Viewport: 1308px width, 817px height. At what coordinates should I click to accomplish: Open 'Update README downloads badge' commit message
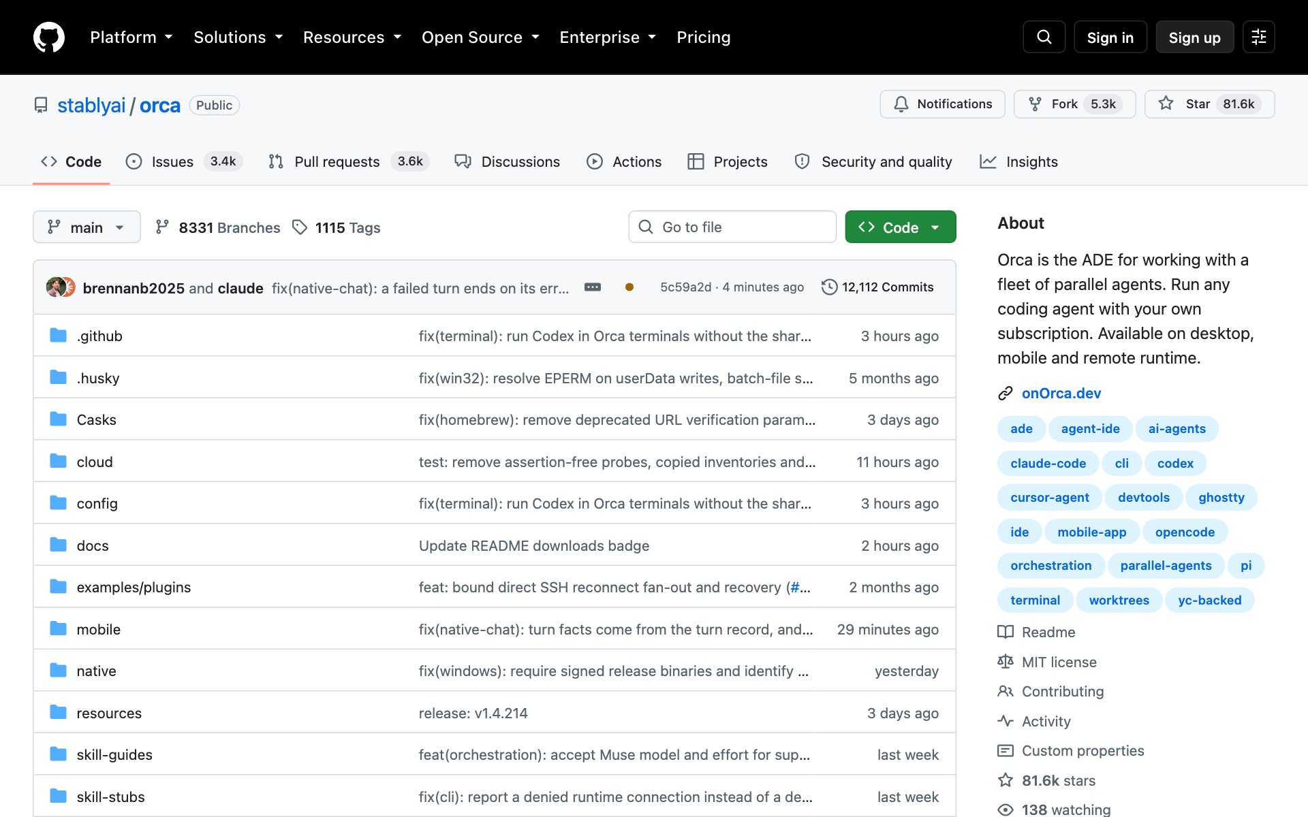[534, 545]
